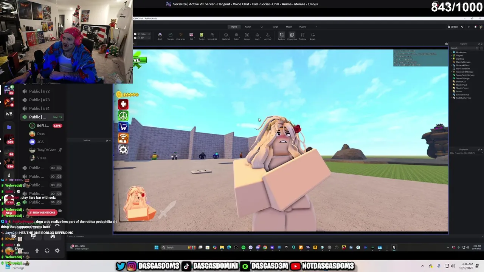The image size is (484, 272).
Task: Click the 21 New Mentions button
Action: 42,213
